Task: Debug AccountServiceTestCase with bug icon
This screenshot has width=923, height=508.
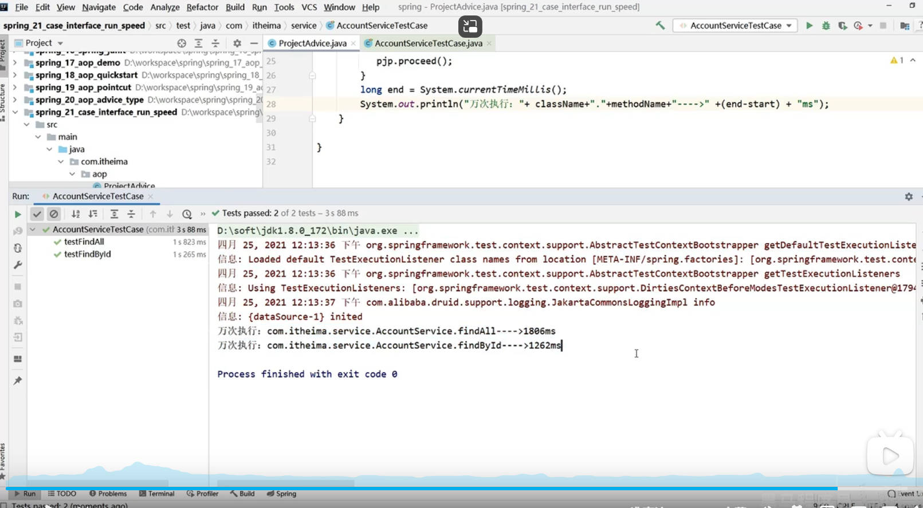Action: click(826, 26)
